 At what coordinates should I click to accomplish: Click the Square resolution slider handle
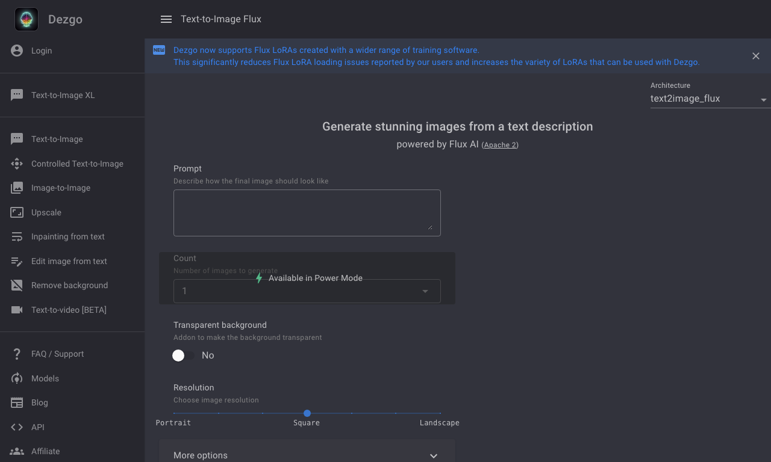(x=307, y=413)
